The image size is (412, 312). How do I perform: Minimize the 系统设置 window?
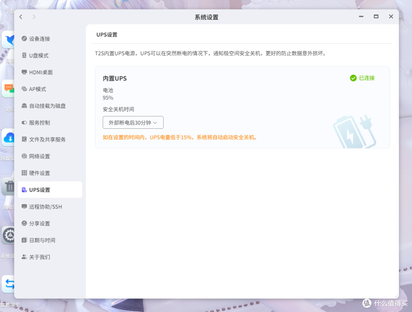pos(361,16)
